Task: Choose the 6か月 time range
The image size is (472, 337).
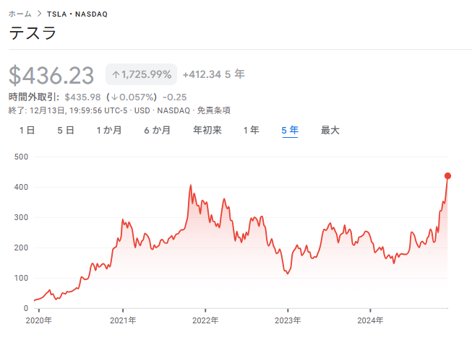Action: coord(158,131)
